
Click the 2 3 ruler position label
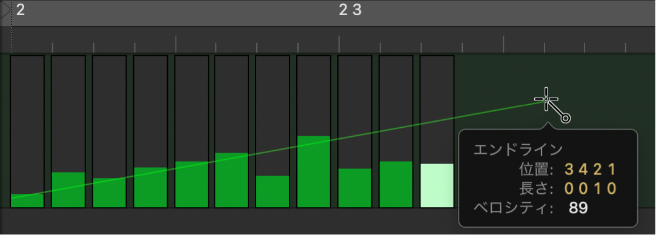(350, 10)
